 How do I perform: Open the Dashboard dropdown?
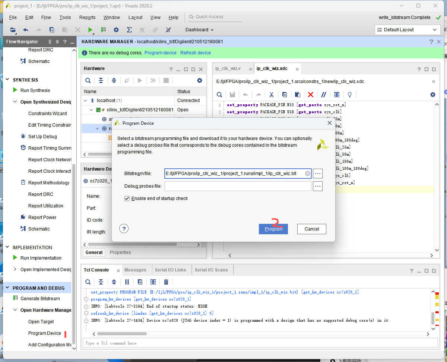pos(200,30)
